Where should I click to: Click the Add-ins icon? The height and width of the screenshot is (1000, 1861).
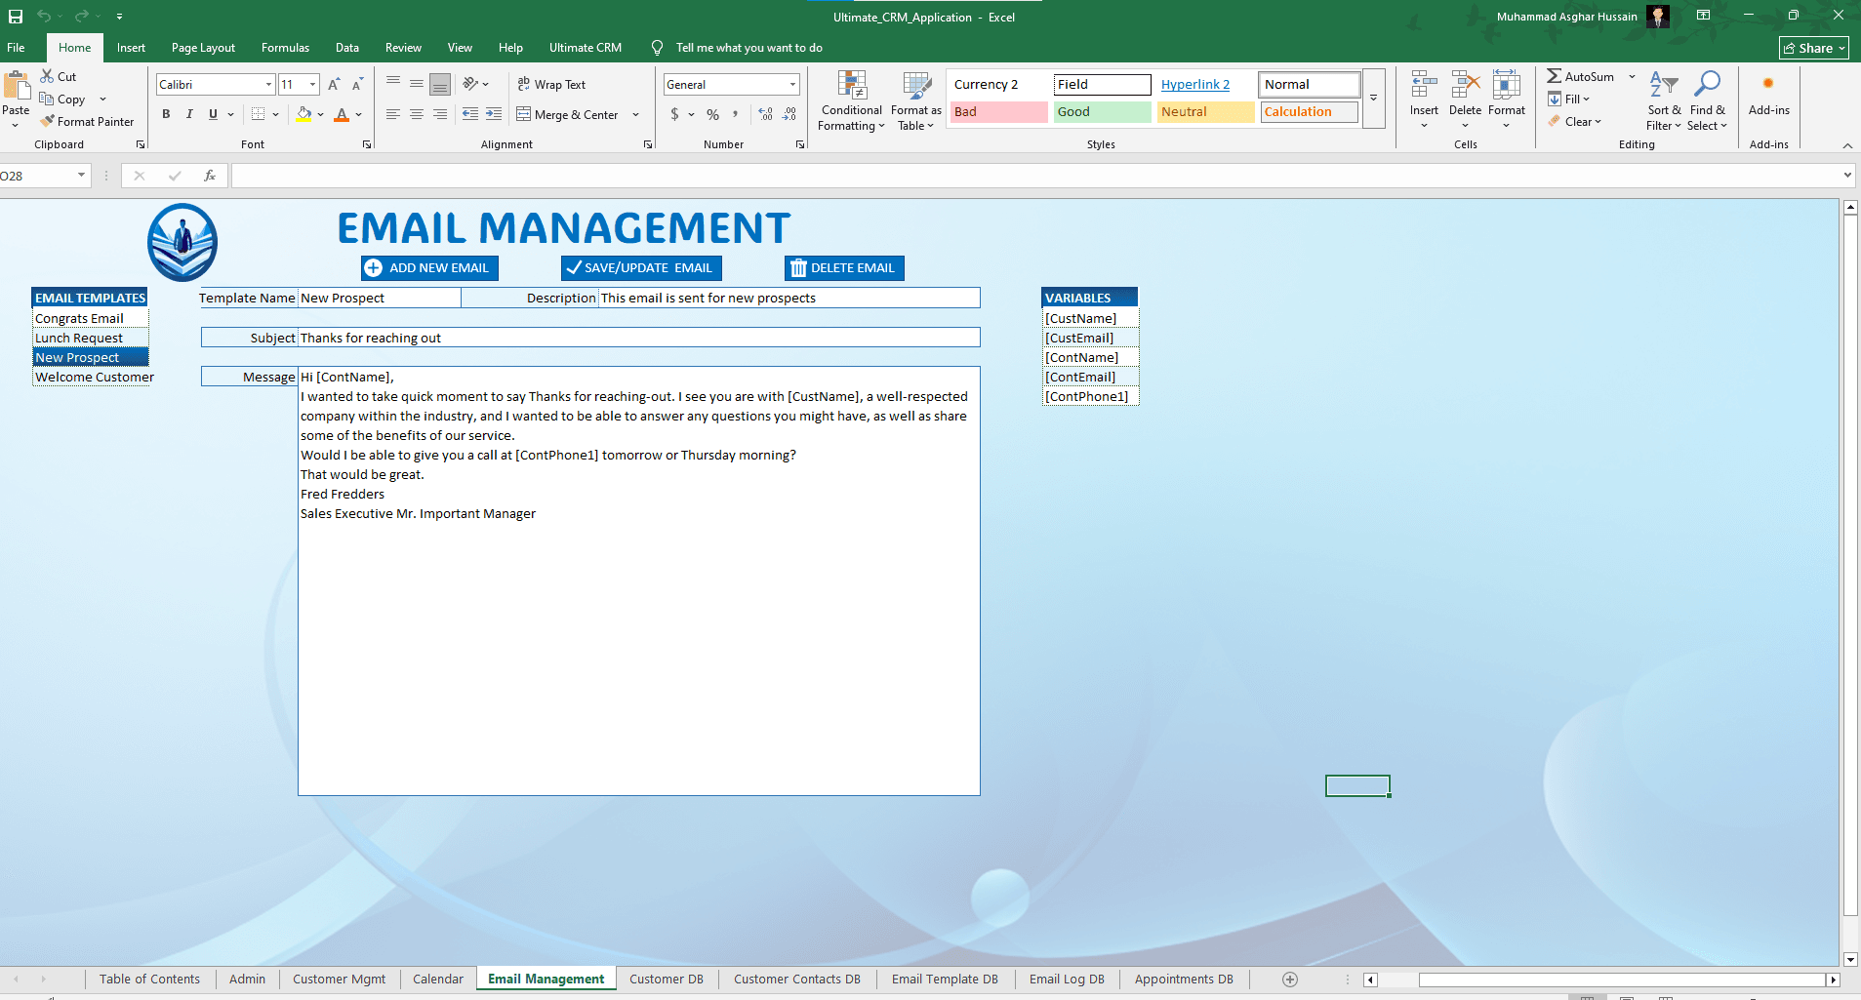(1767, 85)
